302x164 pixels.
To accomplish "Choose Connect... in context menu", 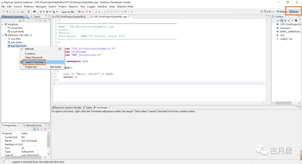I will 42,53.
